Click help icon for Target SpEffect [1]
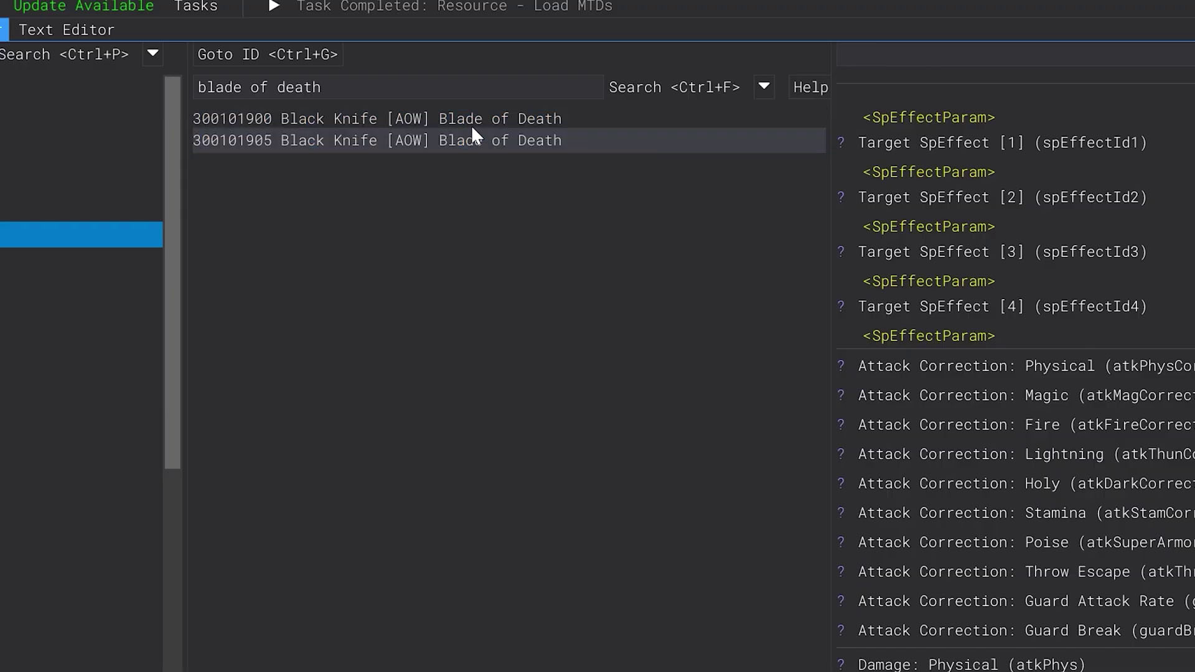Screen dimensions: 1195x672 [841, 142]
